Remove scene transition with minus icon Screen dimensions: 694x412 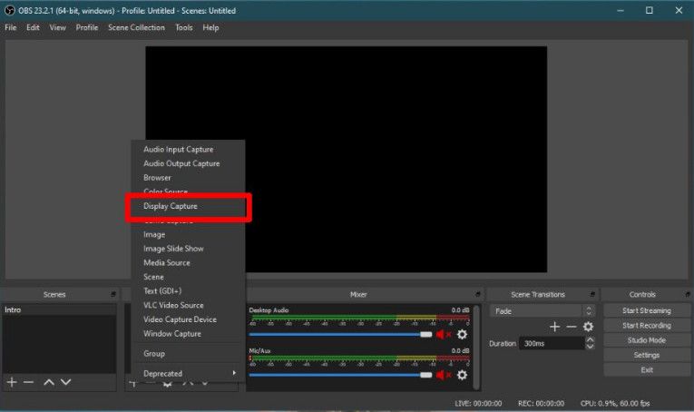[571, 327]
